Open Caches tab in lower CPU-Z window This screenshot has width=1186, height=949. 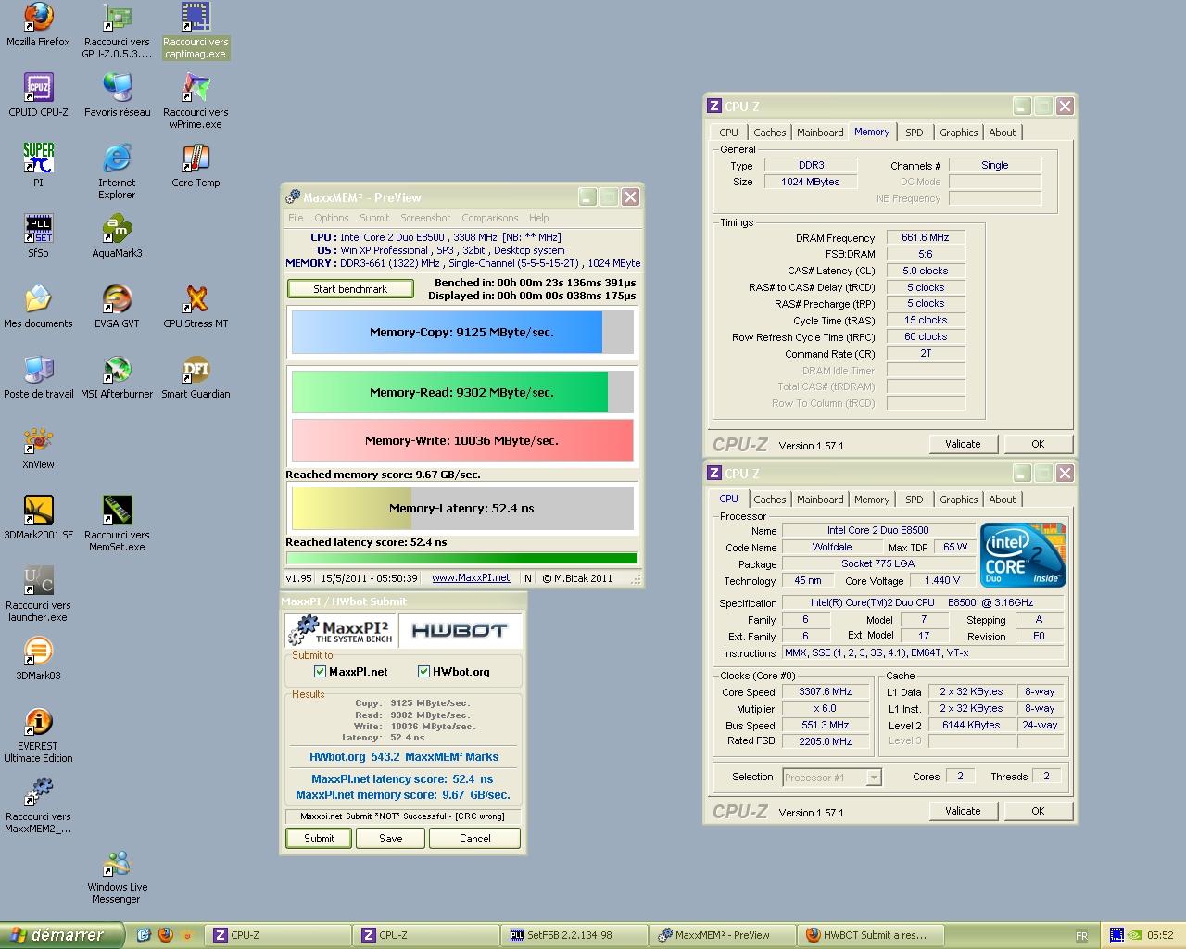pyautogui.click(x=769, y=500)
